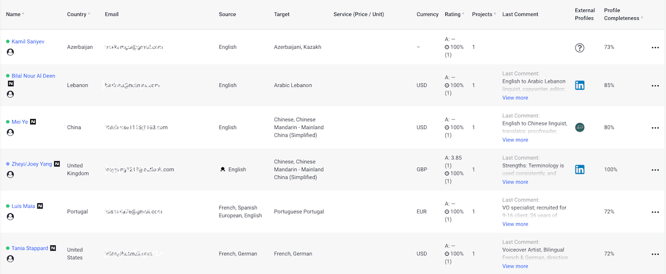Open Bilal Nour Al Deen's LinkedIn profile icon
Image resolution: width=666 pixels, height=274 pixels.
[580, 85]
